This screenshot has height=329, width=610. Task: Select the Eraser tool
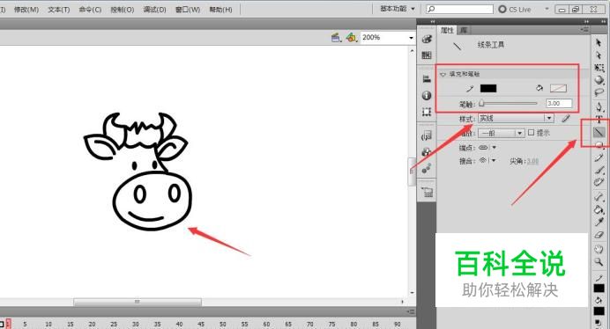pyautogui.click(x=599, y=235)
